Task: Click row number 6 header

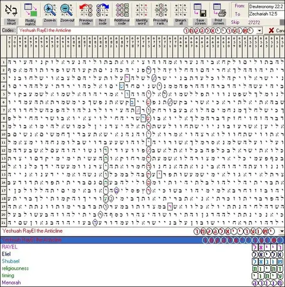Action: tap(4, 102)
